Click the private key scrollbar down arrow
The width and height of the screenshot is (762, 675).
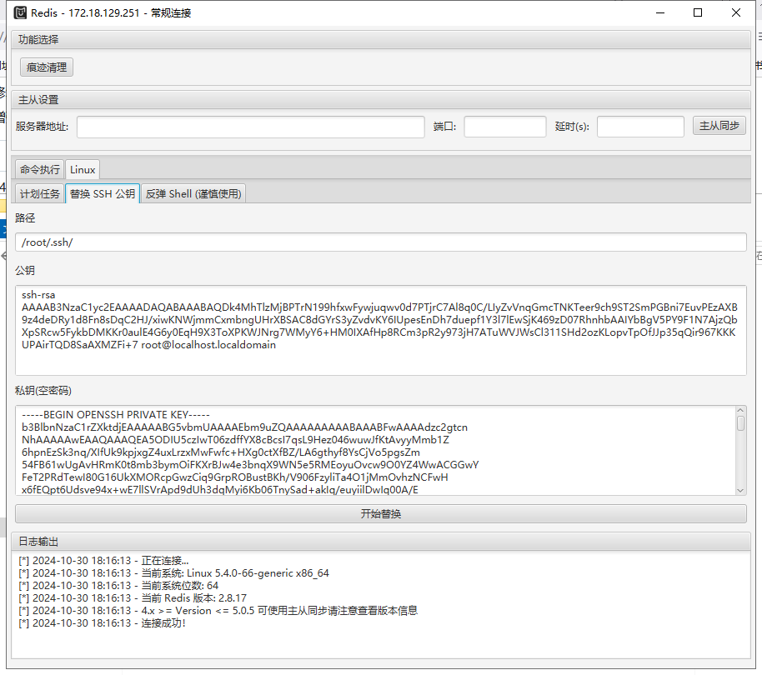(x=740, y=491)
